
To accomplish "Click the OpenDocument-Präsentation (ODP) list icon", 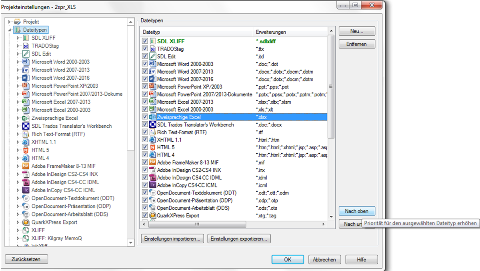I will pyautogui.click(x=152, y=200).
